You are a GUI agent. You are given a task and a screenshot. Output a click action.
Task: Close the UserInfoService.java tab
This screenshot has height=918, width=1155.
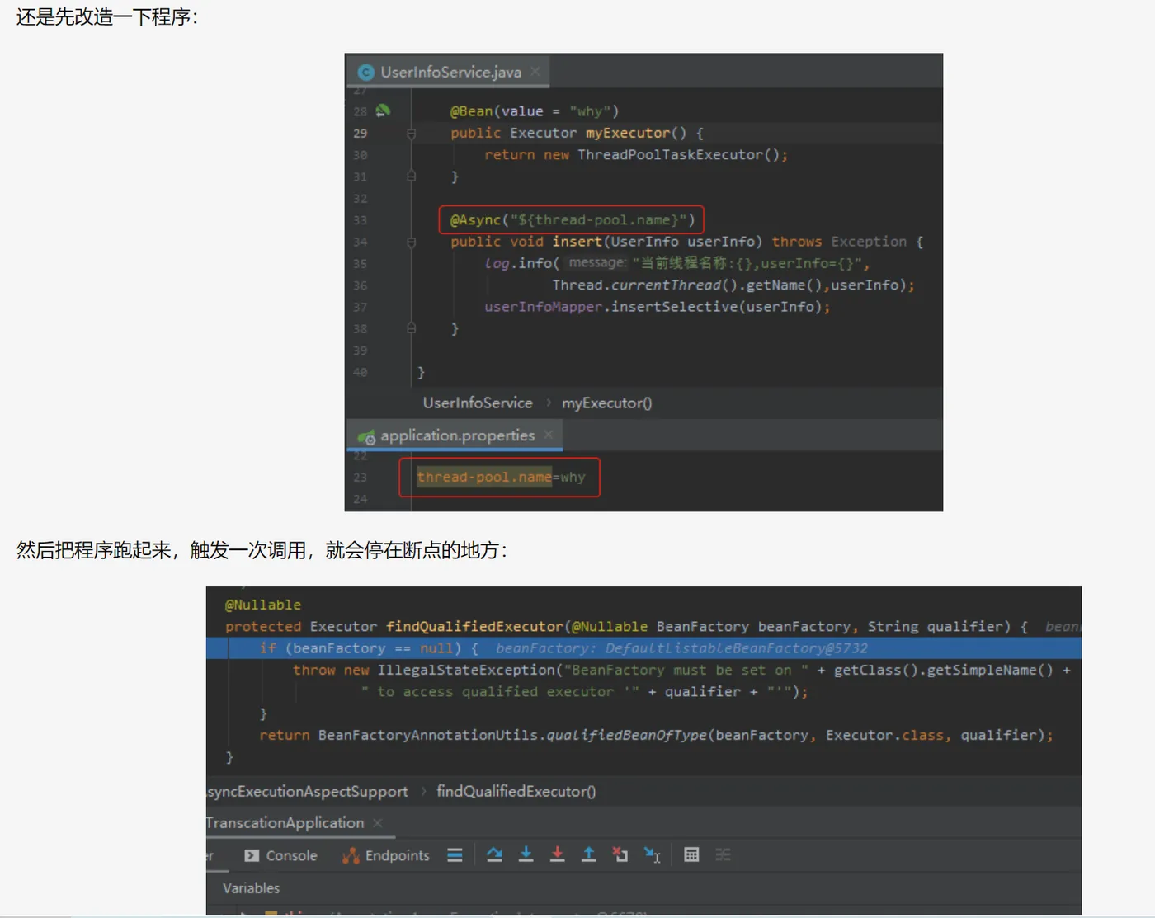pos(535,72)
